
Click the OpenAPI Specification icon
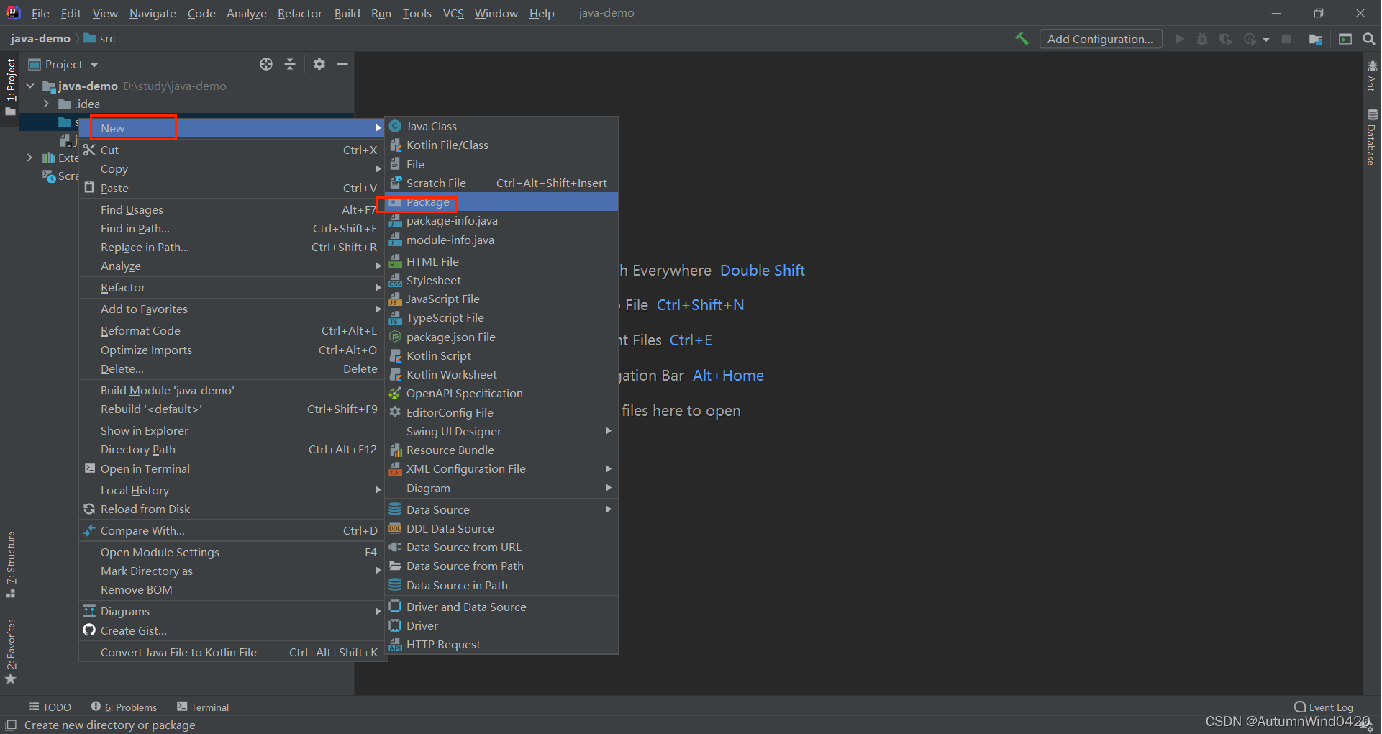pos(395,393)
